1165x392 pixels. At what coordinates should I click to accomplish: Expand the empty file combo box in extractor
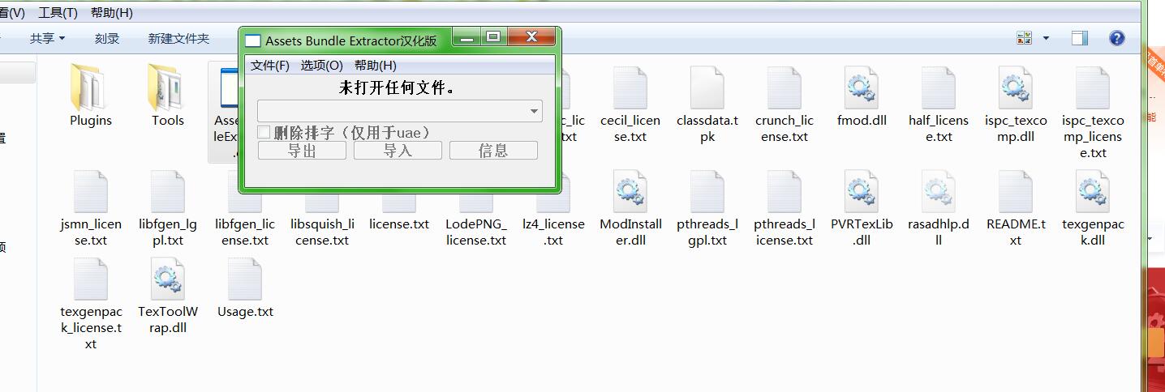pos(534,111)
